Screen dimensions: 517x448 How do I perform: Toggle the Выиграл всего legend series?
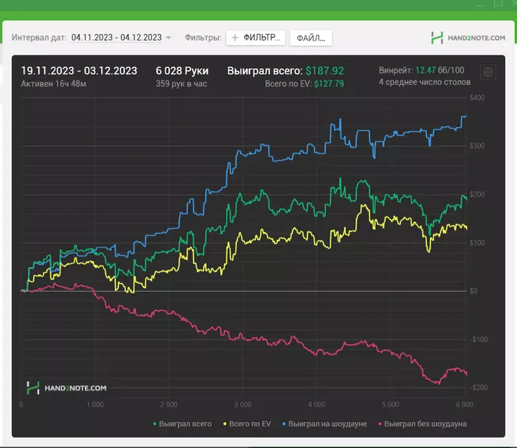click(182, 424)
